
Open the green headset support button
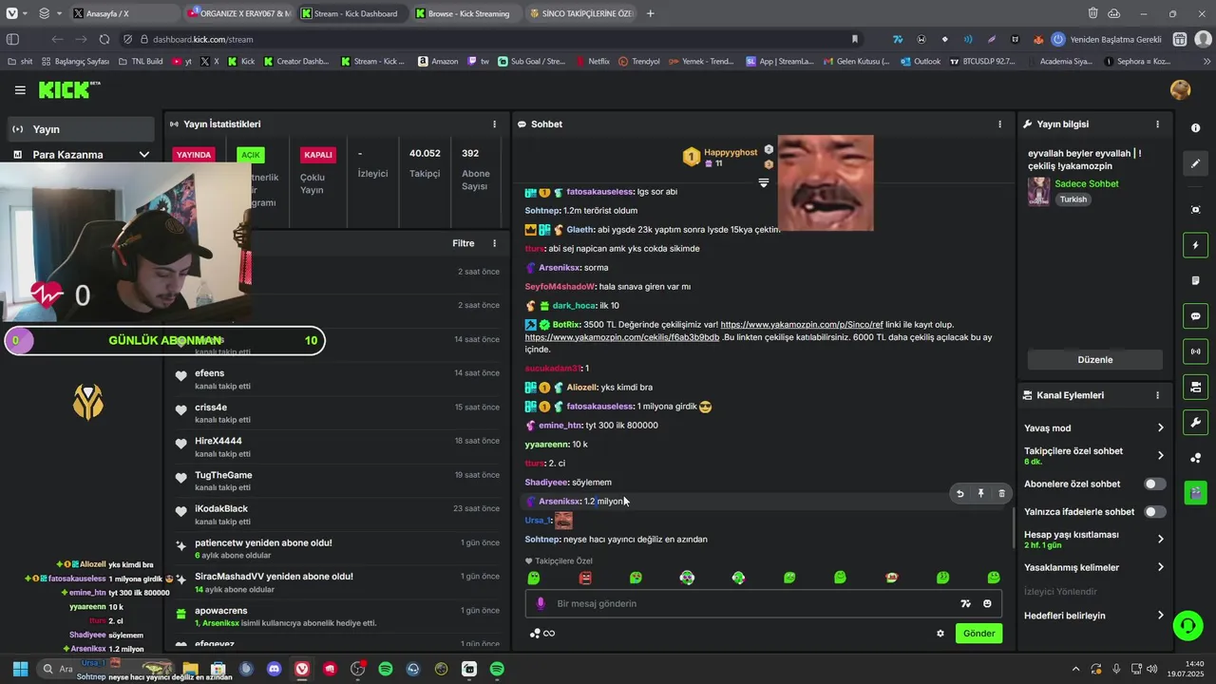point(1187,625)
